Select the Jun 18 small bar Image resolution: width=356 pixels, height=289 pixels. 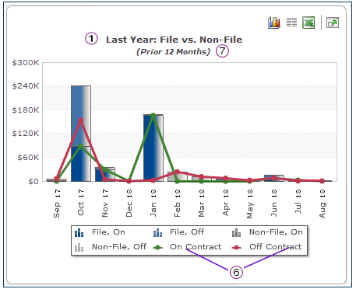[x=274, y=179]
